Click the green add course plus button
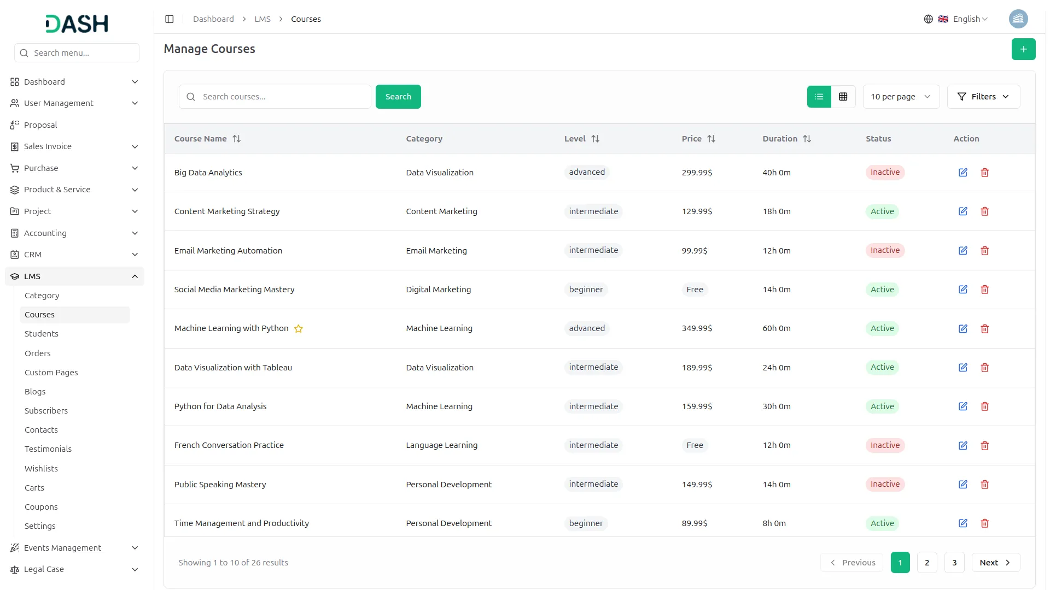 tap(1023, 49)
